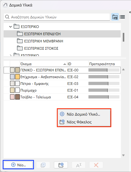Click the panel collapse arrow at top right
131x172 pixels.
pyautogui.click(x=130, y=12)
